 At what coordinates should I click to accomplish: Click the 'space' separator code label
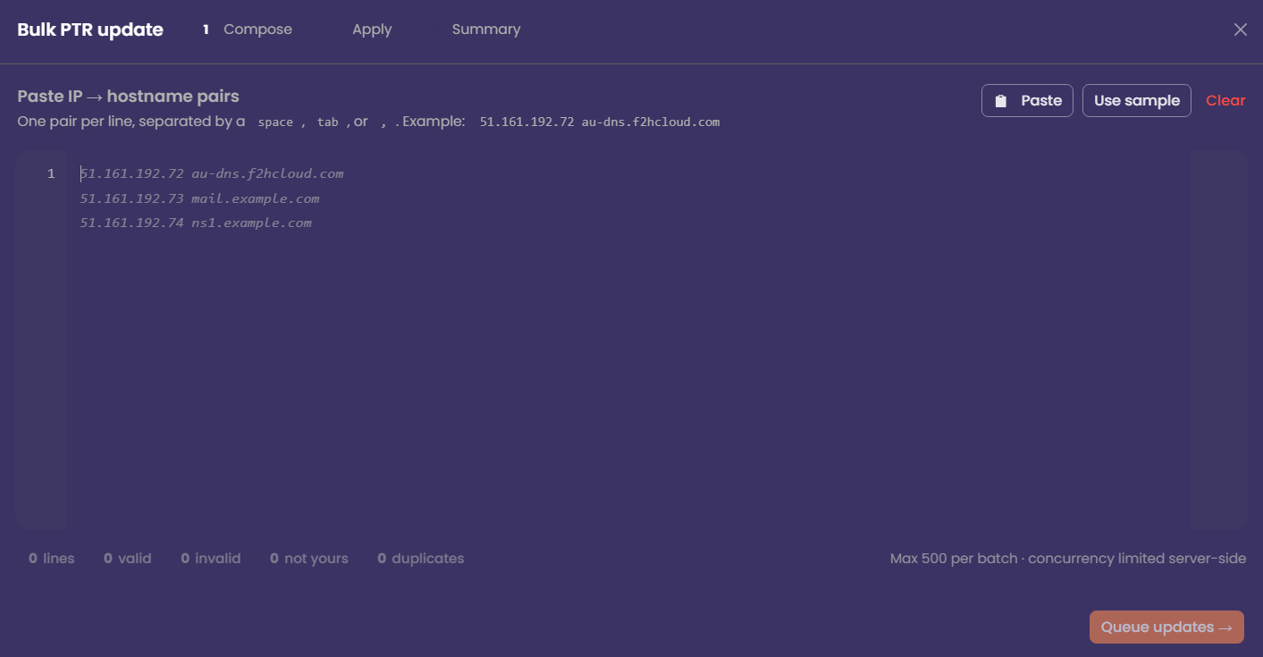[275, 122]
